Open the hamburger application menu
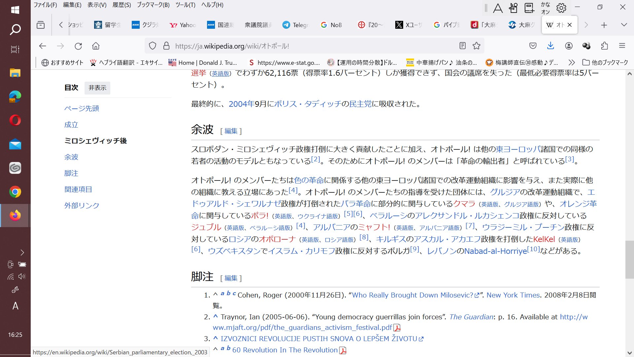This screenshot has width=634, height=357. (622, 46)
